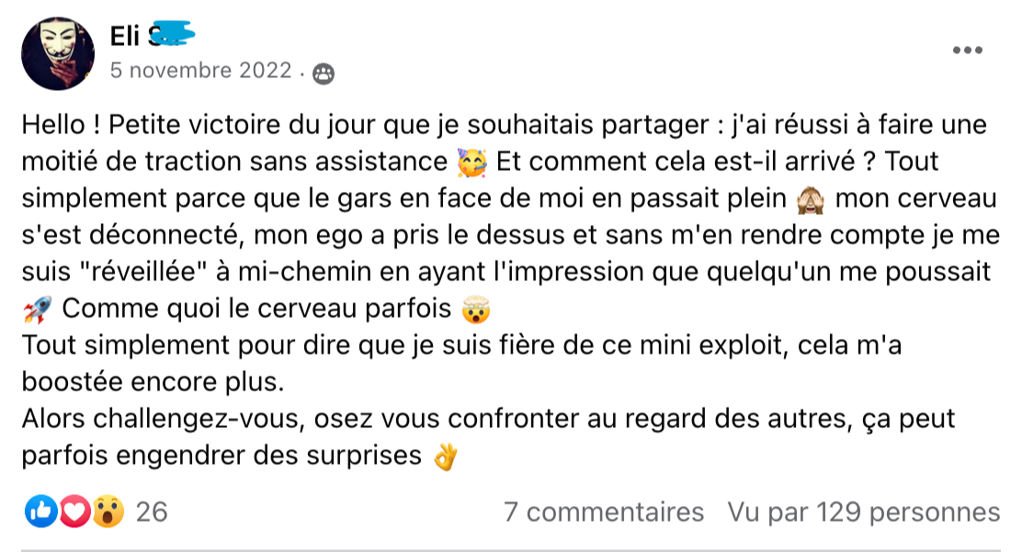The height and width of the screenshot is (552, 1022).
Task: Open the post options three-dot menu
Action: (x=968, y=51)
